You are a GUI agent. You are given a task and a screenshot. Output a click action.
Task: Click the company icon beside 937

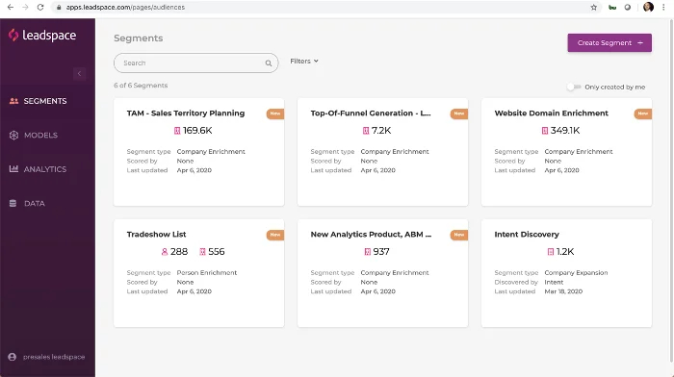click(x=367, y=252)
